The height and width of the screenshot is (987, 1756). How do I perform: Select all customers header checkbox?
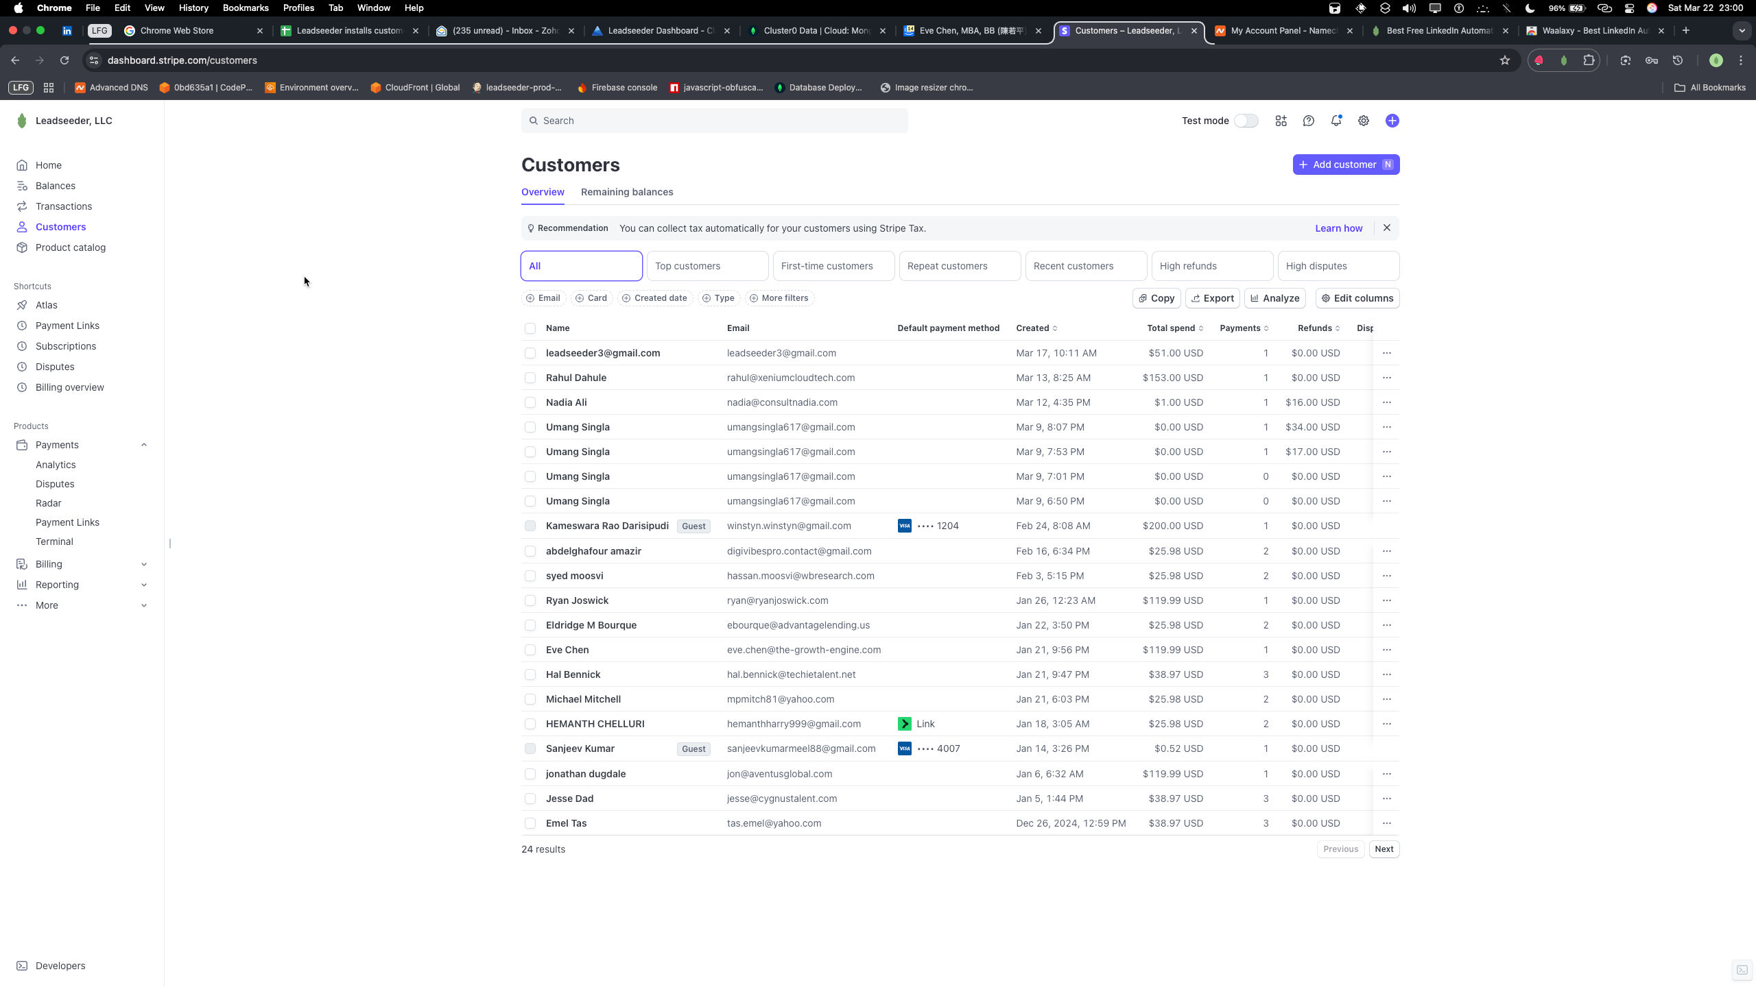tap(530, 328)
